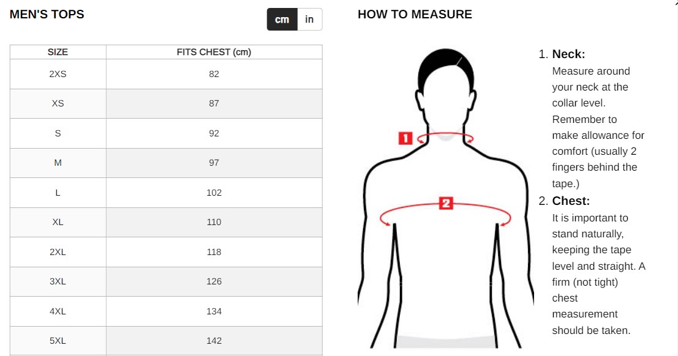Click chest value 134 for 4XL
This screenshot has height=356, width=678.
pos(214,311)
